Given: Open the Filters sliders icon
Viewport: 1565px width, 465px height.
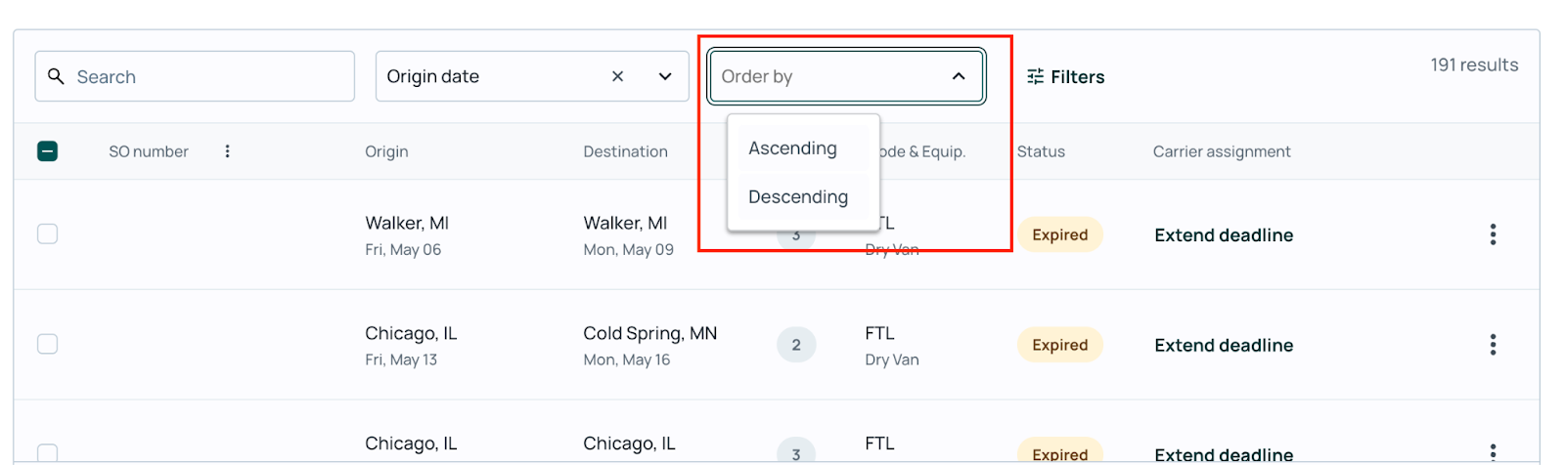Looking at the screenshot, I should (1035, 76).
